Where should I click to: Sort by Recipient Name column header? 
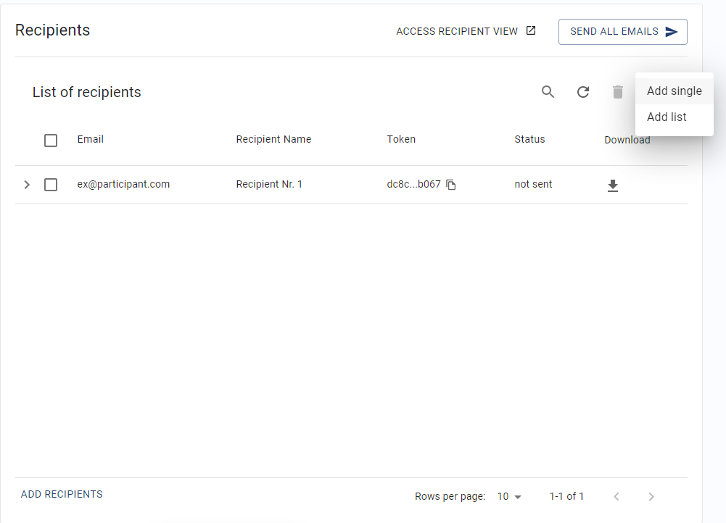pyautogui.click(x=273, y=139)
